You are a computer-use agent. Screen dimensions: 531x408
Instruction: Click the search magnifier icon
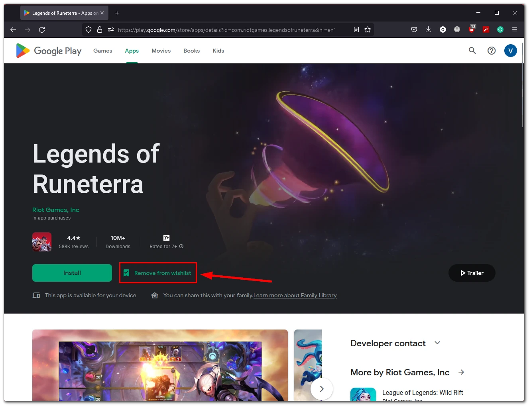472,51
